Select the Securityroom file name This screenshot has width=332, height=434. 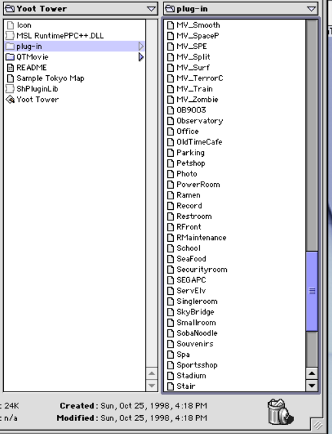[202, 269]
